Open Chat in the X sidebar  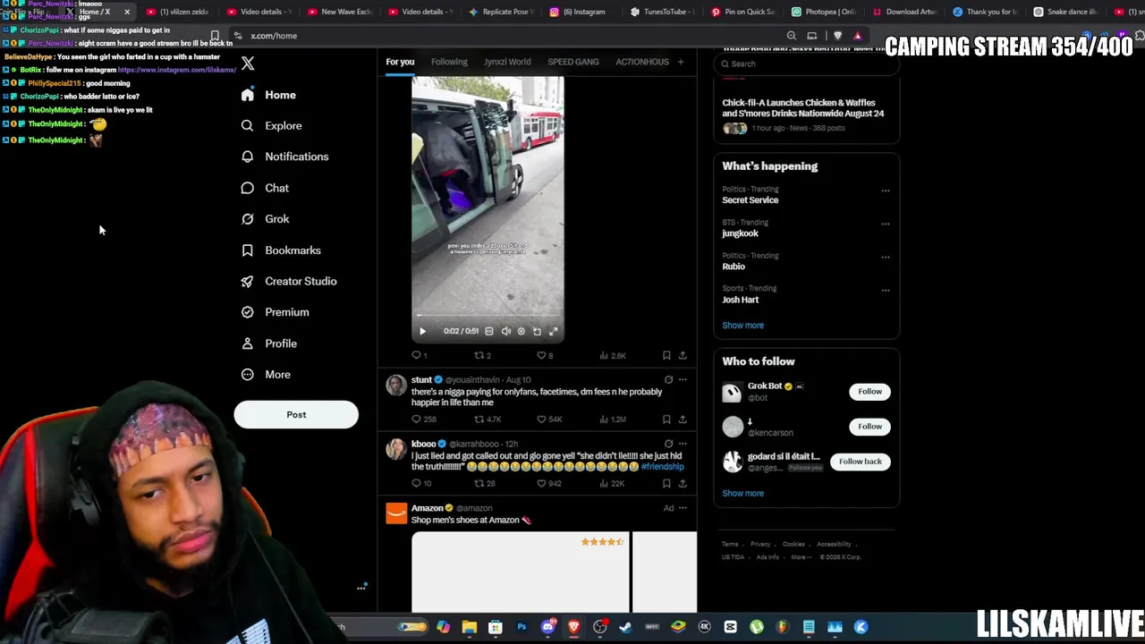click(x=265, y=188)
